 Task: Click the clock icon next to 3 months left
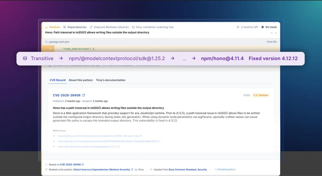[238, 27]
